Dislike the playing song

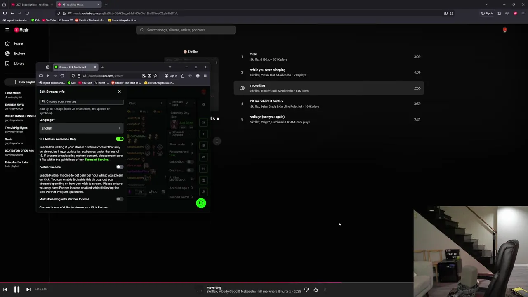click(306, 290)
